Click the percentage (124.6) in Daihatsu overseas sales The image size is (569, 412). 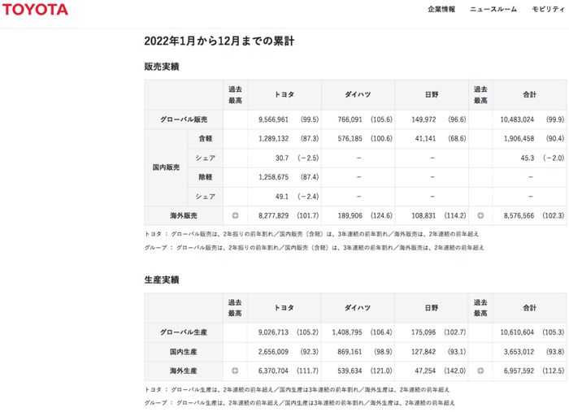coord(381,215)
